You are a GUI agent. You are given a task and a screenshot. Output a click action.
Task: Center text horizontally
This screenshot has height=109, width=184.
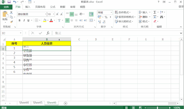(72, 20)
